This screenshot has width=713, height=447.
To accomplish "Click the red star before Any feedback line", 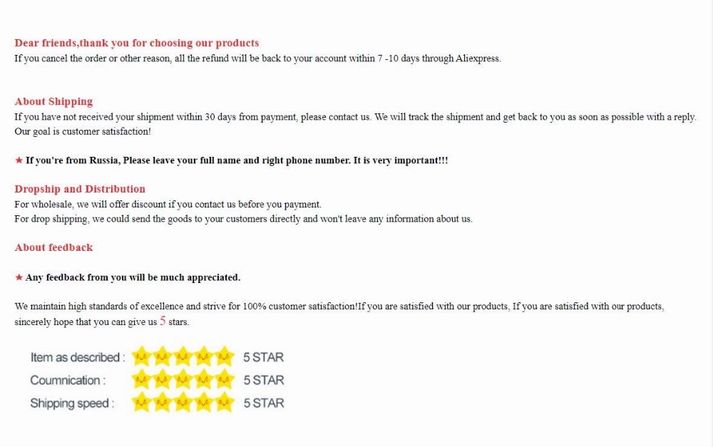I will [19, 277].
